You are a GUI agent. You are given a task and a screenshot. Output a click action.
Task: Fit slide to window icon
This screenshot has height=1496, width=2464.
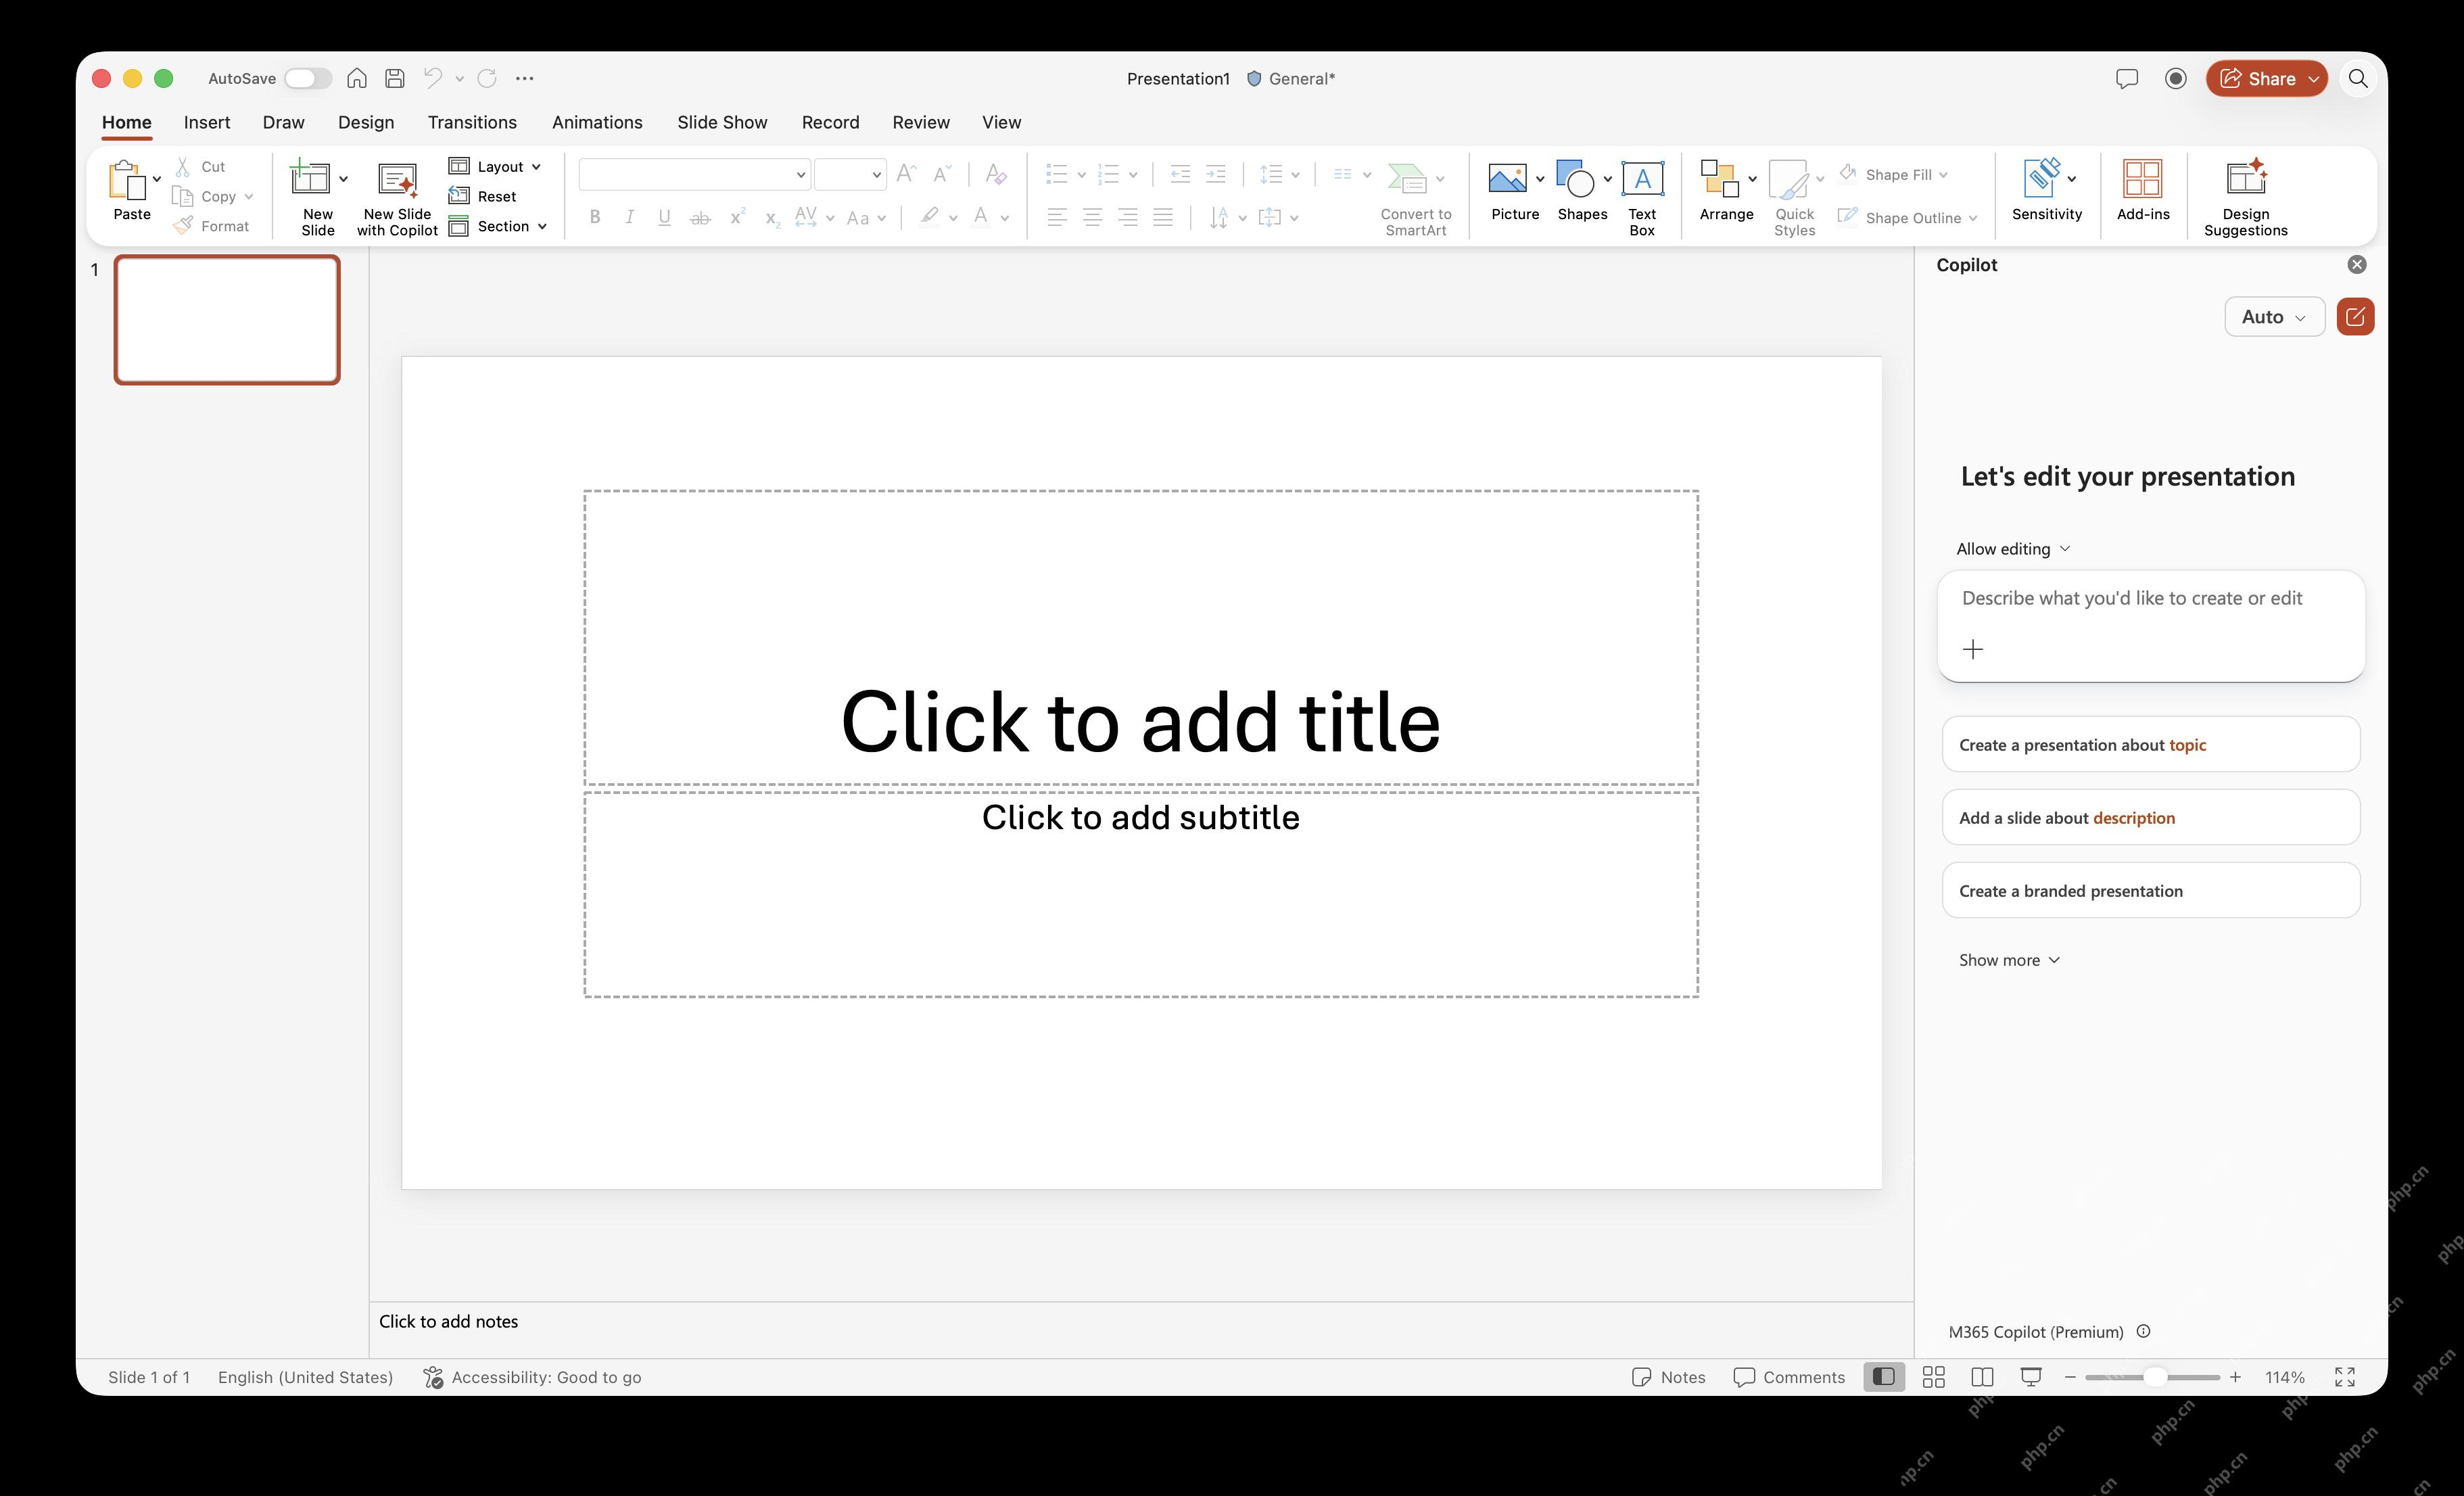(2345, 1377)
